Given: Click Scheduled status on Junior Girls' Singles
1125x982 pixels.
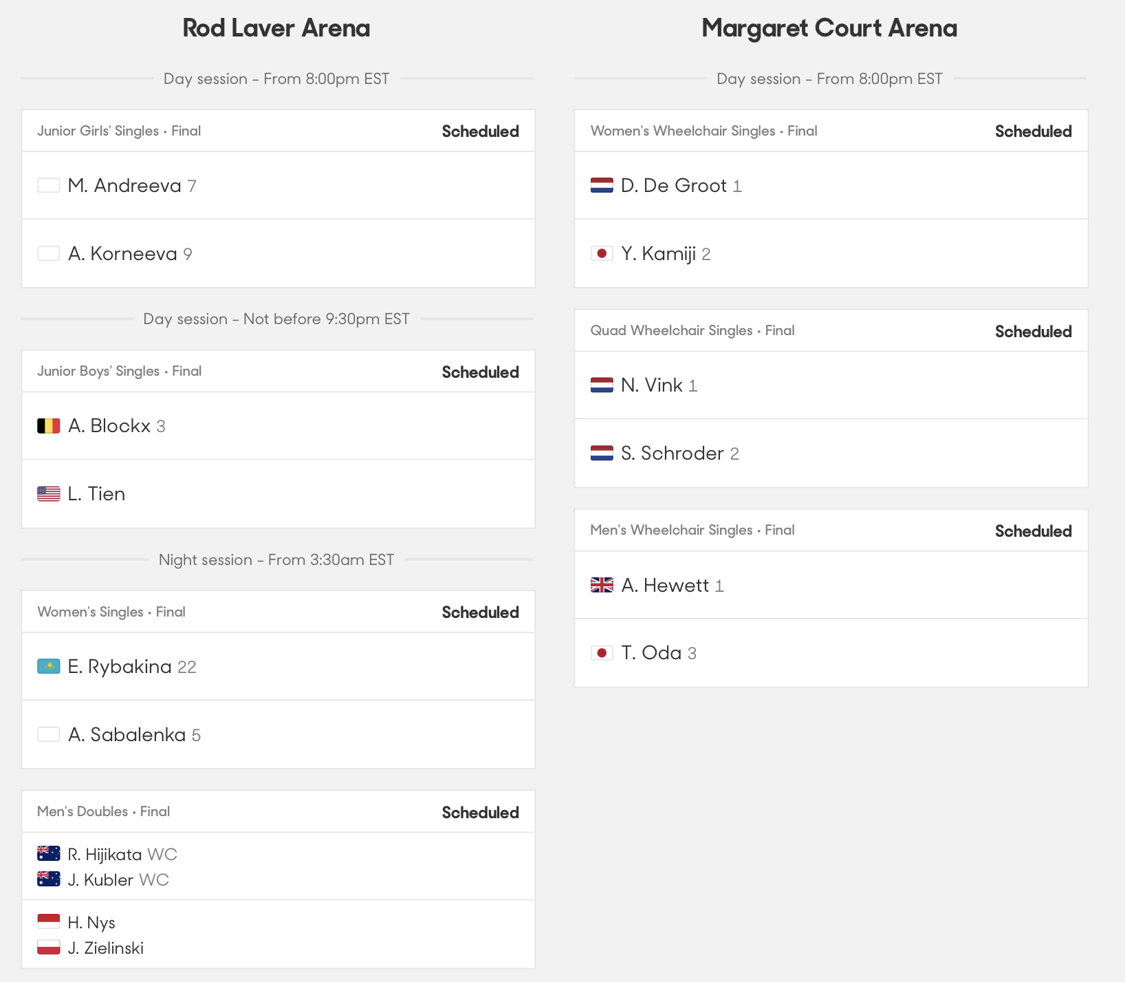Looking at the screenshot, I should click(x=480, y=131).
